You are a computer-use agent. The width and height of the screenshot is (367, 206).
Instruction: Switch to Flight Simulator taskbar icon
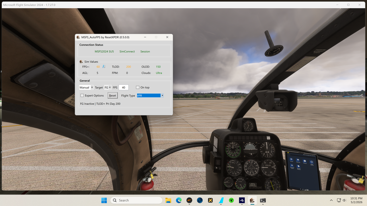(x=242, y=200)
